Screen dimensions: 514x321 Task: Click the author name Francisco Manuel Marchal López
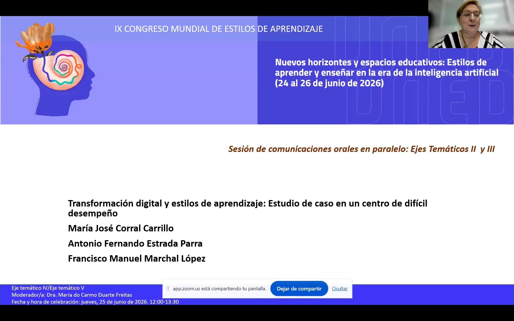point(137,258)
